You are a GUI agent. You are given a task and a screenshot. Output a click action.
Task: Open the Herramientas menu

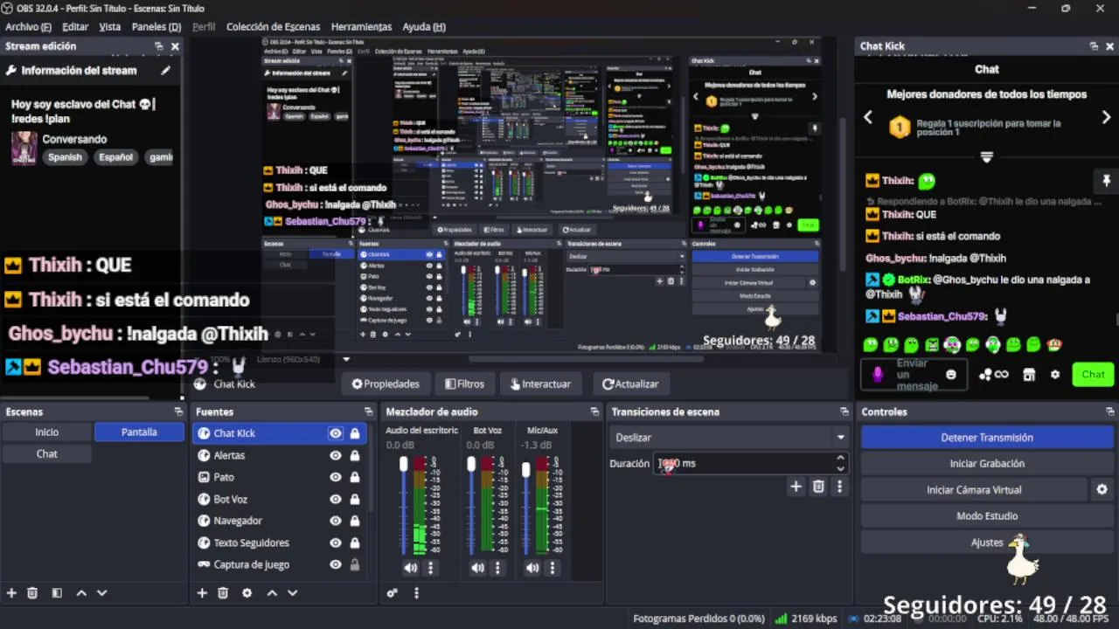[x=361, y=27]
